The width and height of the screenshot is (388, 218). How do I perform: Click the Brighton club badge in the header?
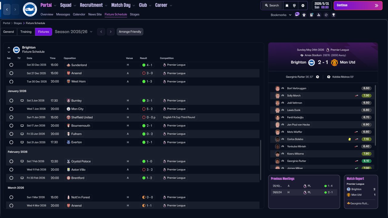30,9
